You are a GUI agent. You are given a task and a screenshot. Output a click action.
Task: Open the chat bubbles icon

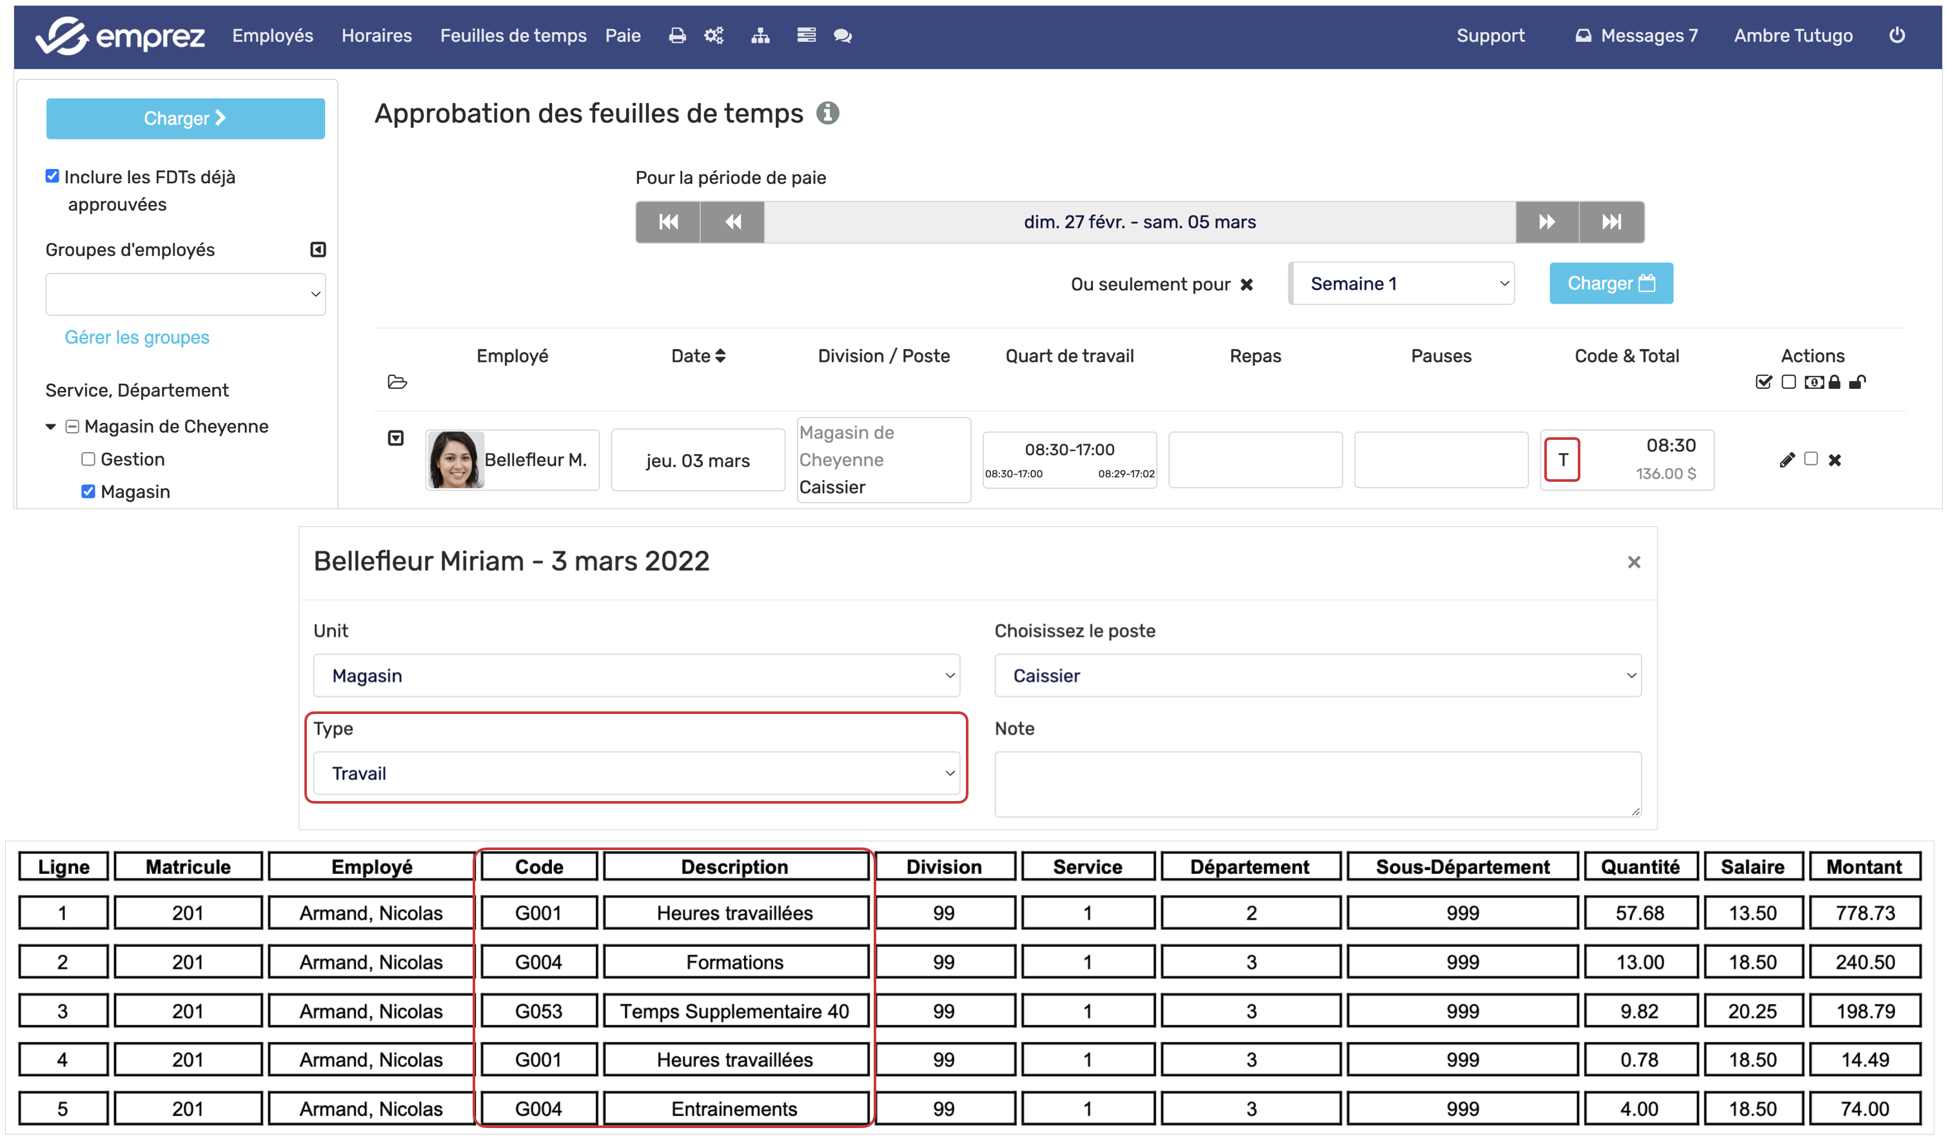(x=843, y=35)
